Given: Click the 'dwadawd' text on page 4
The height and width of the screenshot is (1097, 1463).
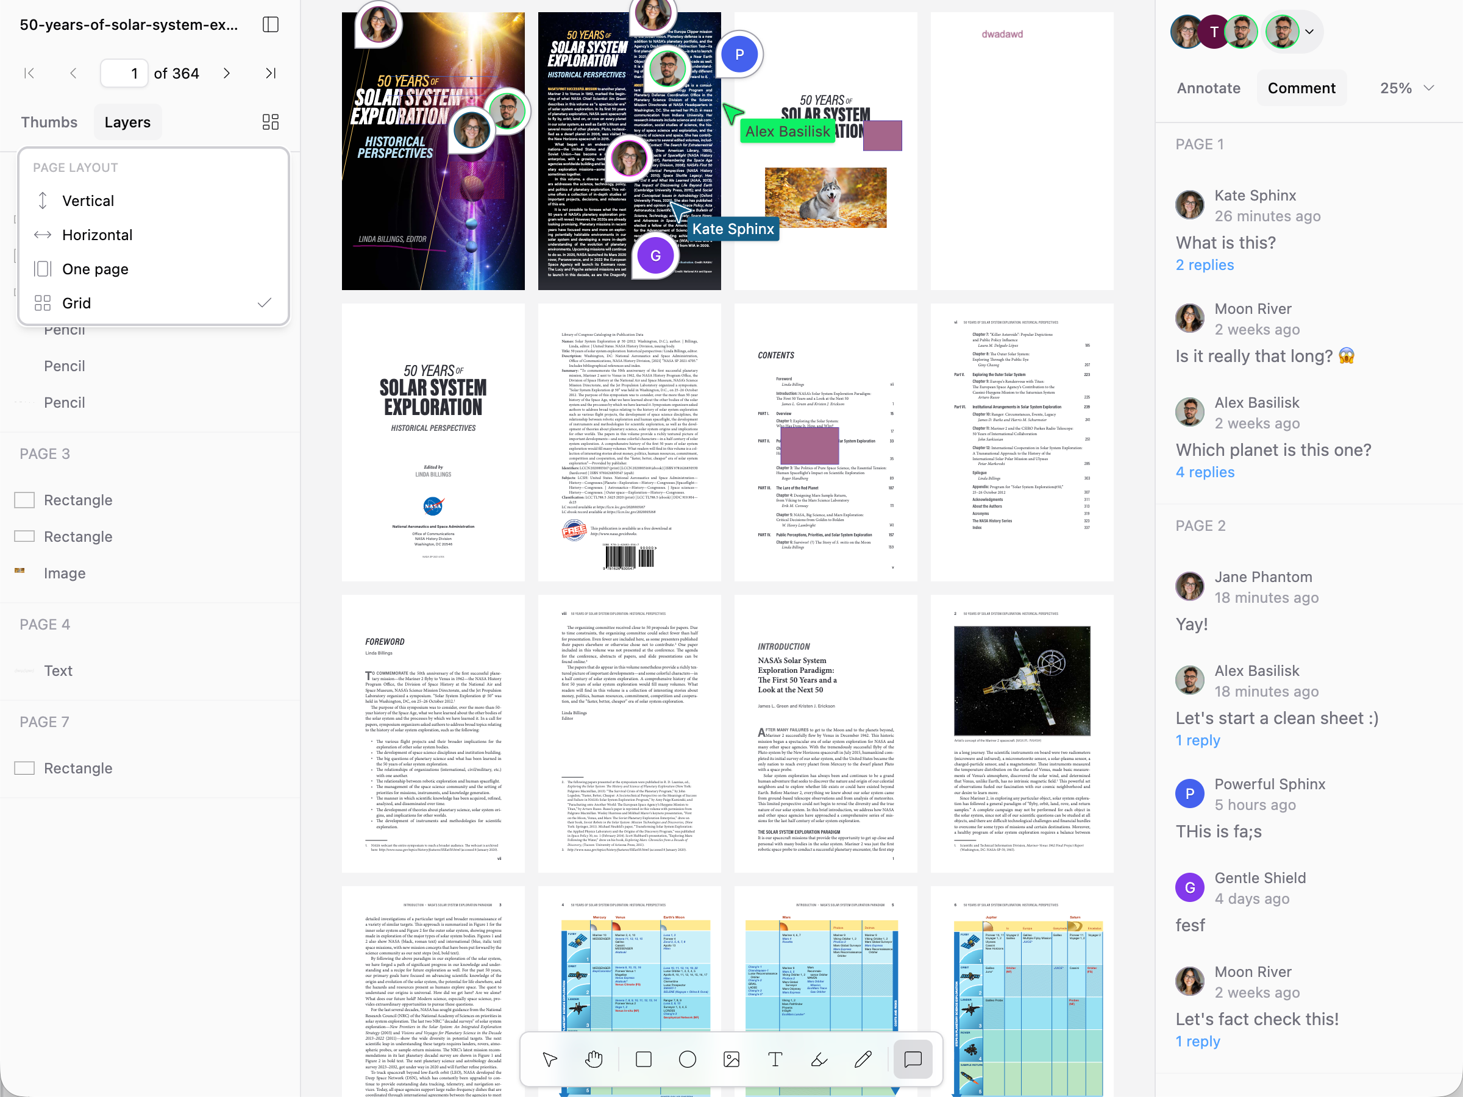Looking at the screenshot, I should click(x=1002, y=34).
